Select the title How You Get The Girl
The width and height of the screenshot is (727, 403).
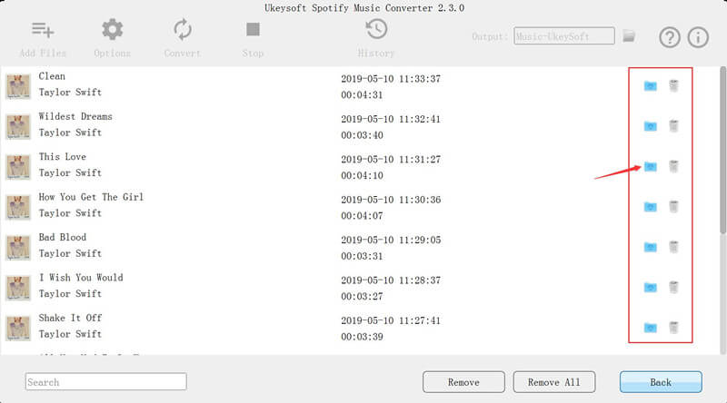[92, 197]
